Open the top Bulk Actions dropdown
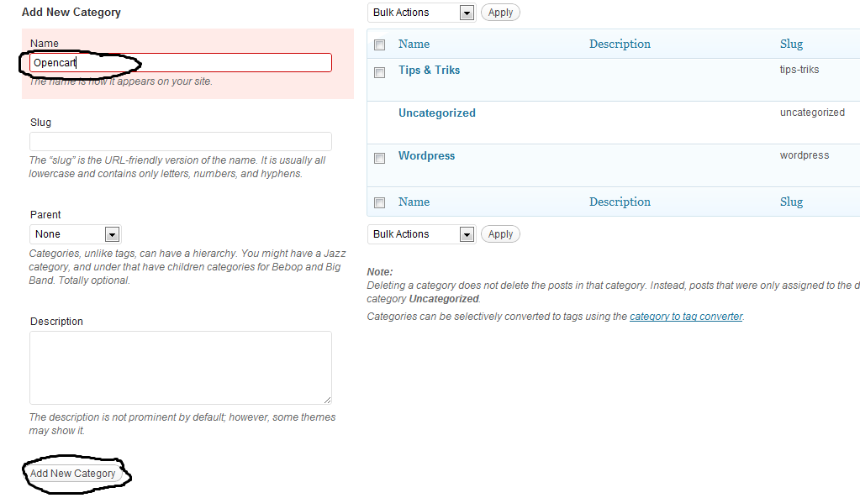This screenshot has height=498, width=860. [421, 13]
